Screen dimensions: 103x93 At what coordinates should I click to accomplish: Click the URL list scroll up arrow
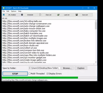tap(96, 21)
